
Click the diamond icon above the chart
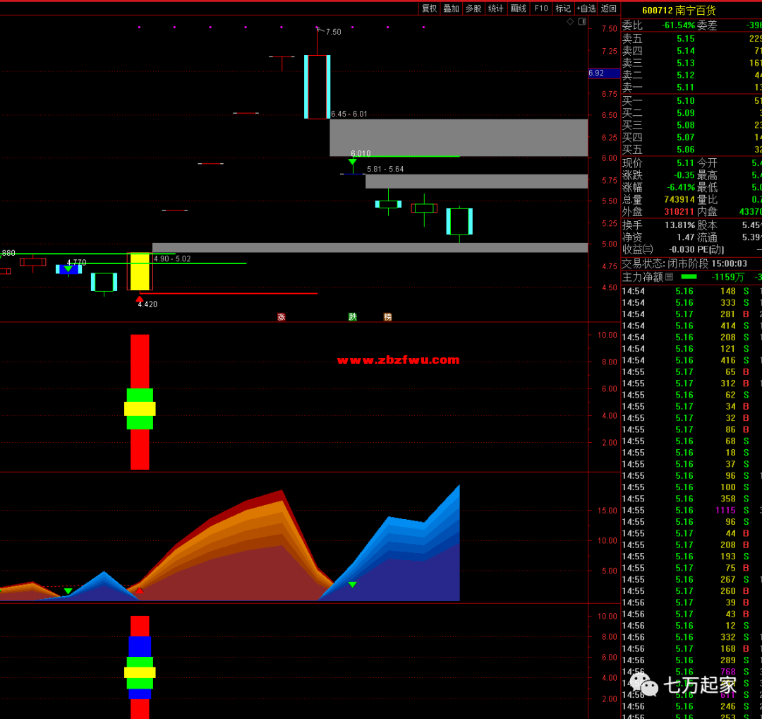(x=570, y=22)
